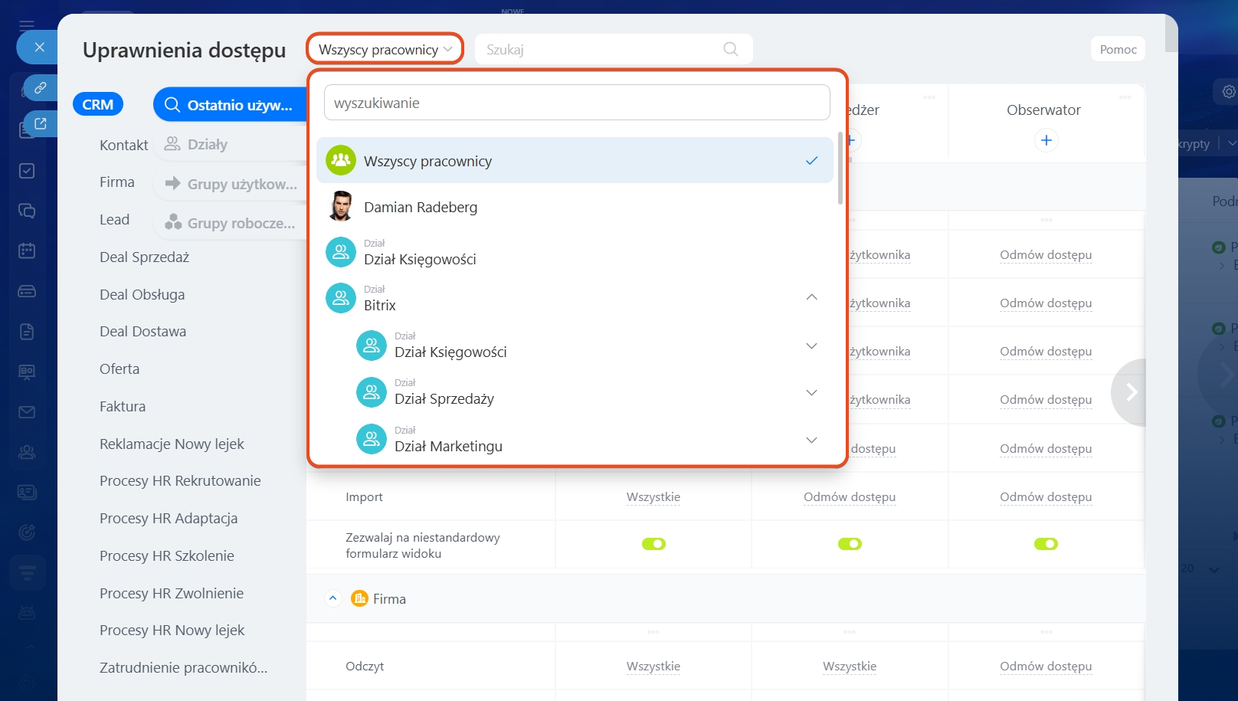Image resolution: width=1238 pixels, height=701 pixels.
Task: Click the plus icon under Obserwator
Action: (x=1046, y=140)
